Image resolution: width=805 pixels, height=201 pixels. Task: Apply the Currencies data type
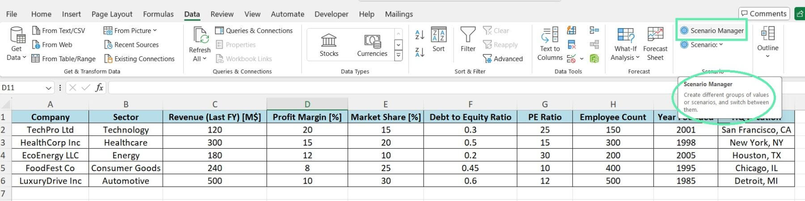pyautogui.click(x=372, y=45)
